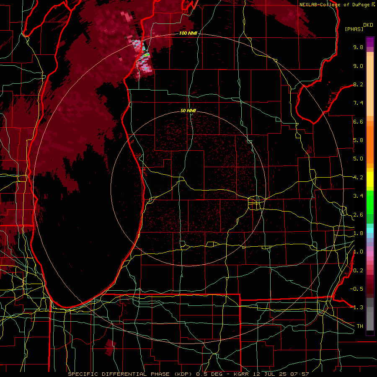Click the 6.6 legend scale value
This screenshot has width=377, height=377.
(x=358, y=121)
